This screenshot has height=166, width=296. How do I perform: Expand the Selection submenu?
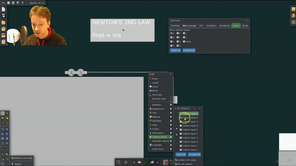click(160, 105)
